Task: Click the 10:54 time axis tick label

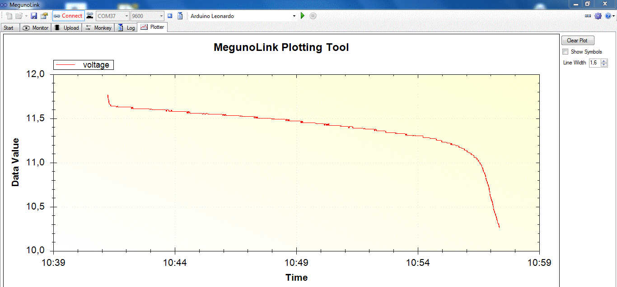Action: point(418,262)
